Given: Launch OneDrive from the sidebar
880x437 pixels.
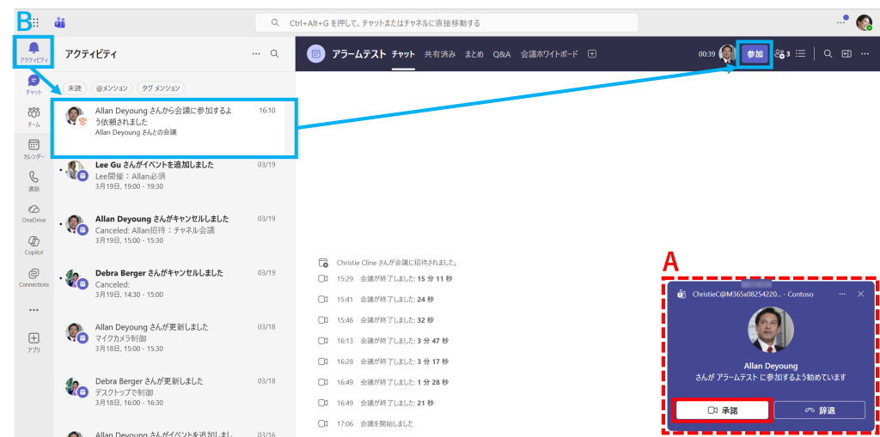Looking at the screenshot, I should pyautogui.click(x=34, y=213).
